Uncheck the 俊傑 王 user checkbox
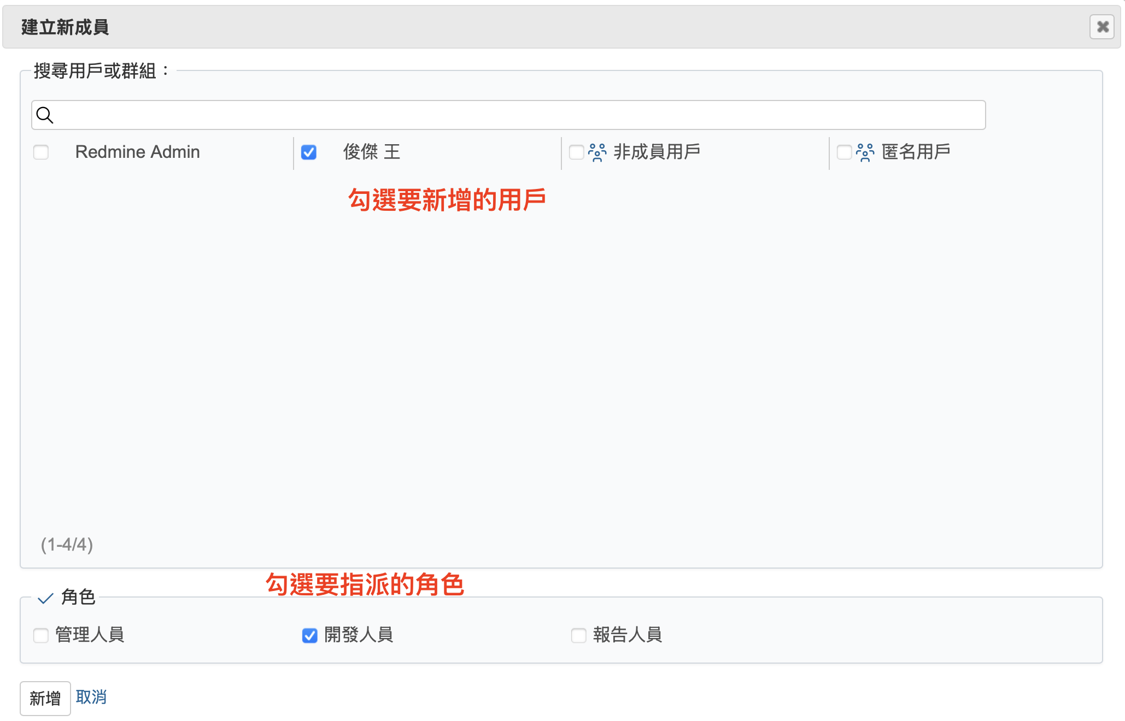 click(309, 152)
